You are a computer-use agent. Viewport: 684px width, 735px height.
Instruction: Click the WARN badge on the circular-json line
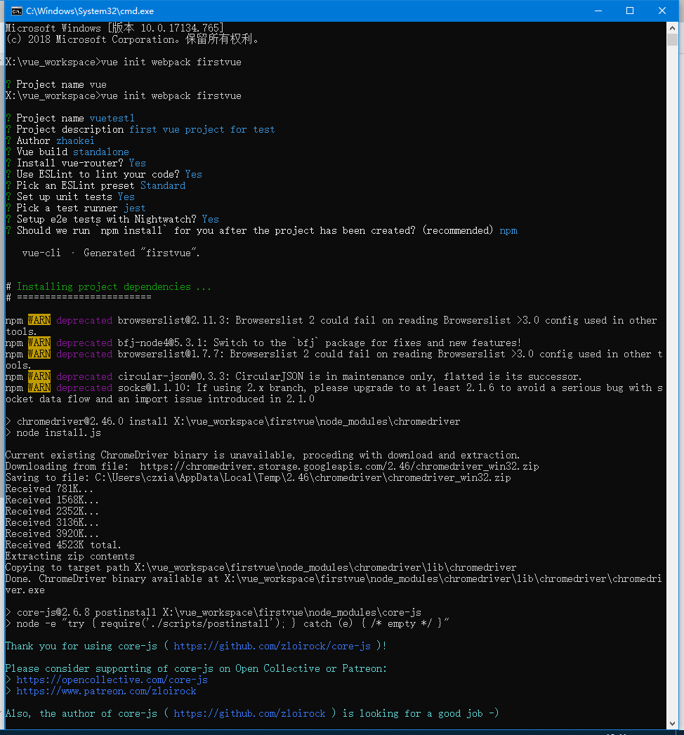(x=39, y=376)
